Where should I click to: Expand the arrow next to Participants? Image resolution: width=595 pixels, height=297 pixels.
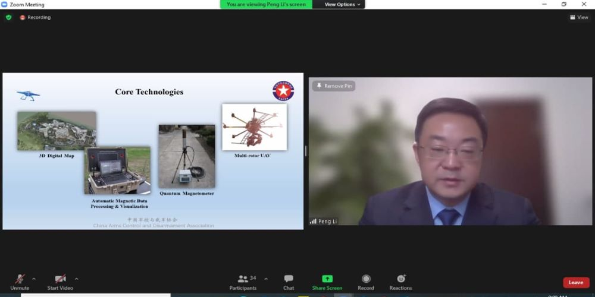point(265,279)
